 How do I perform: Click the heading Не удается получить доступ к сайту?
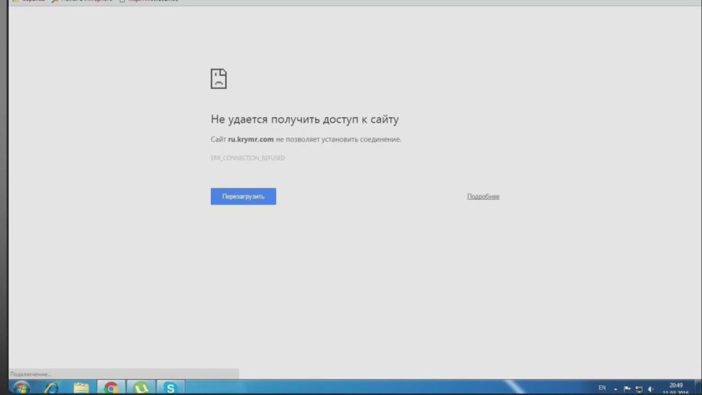click(x=305, y=119)
